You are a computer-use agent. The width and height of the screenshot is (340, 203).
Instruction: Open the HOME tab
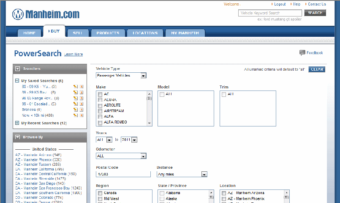tap(29, 33)
